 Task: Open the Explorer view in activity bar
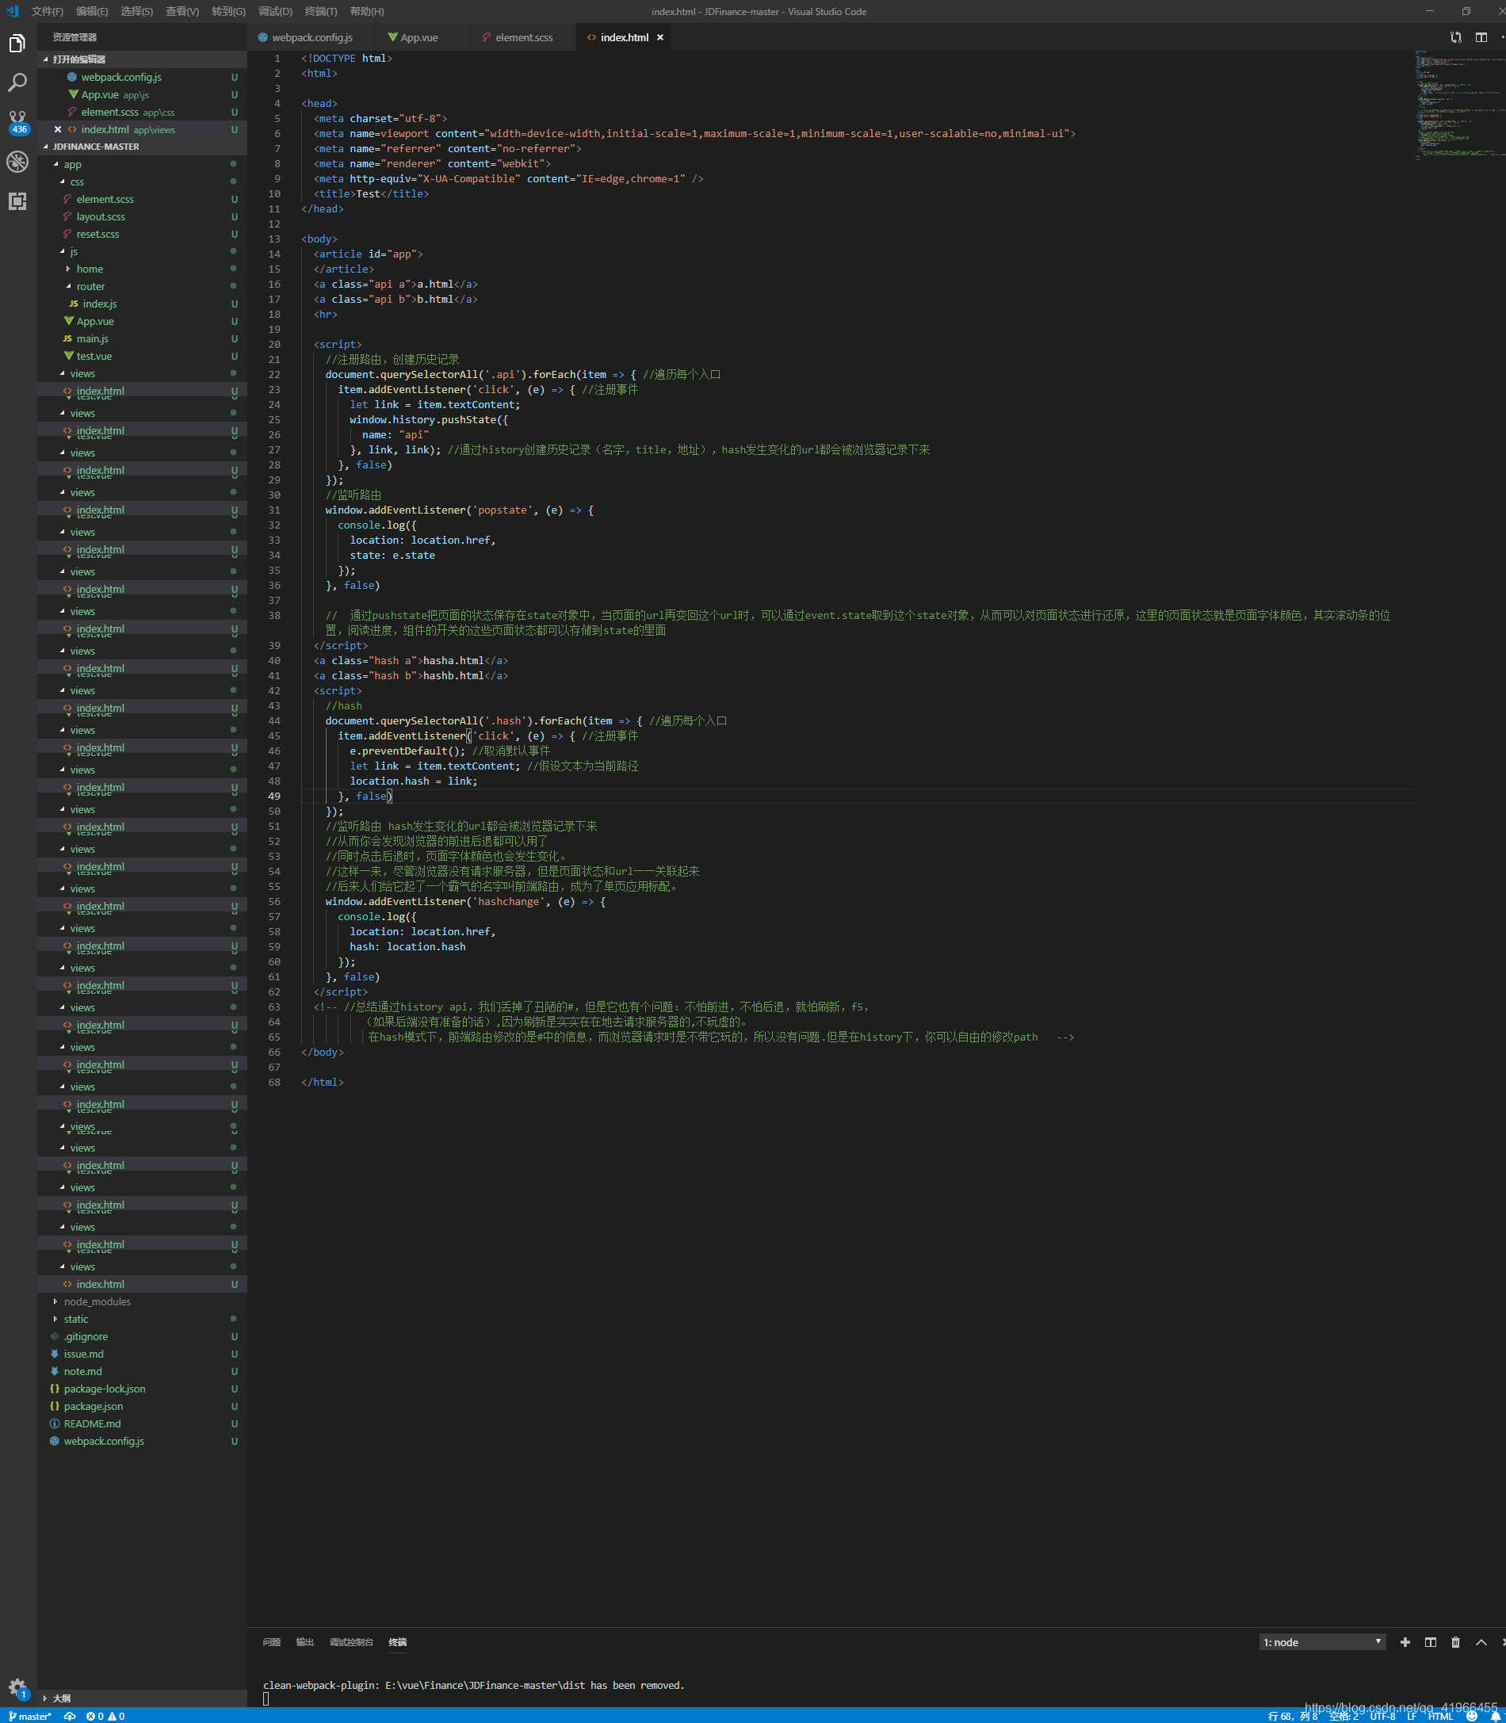point(17,44)
